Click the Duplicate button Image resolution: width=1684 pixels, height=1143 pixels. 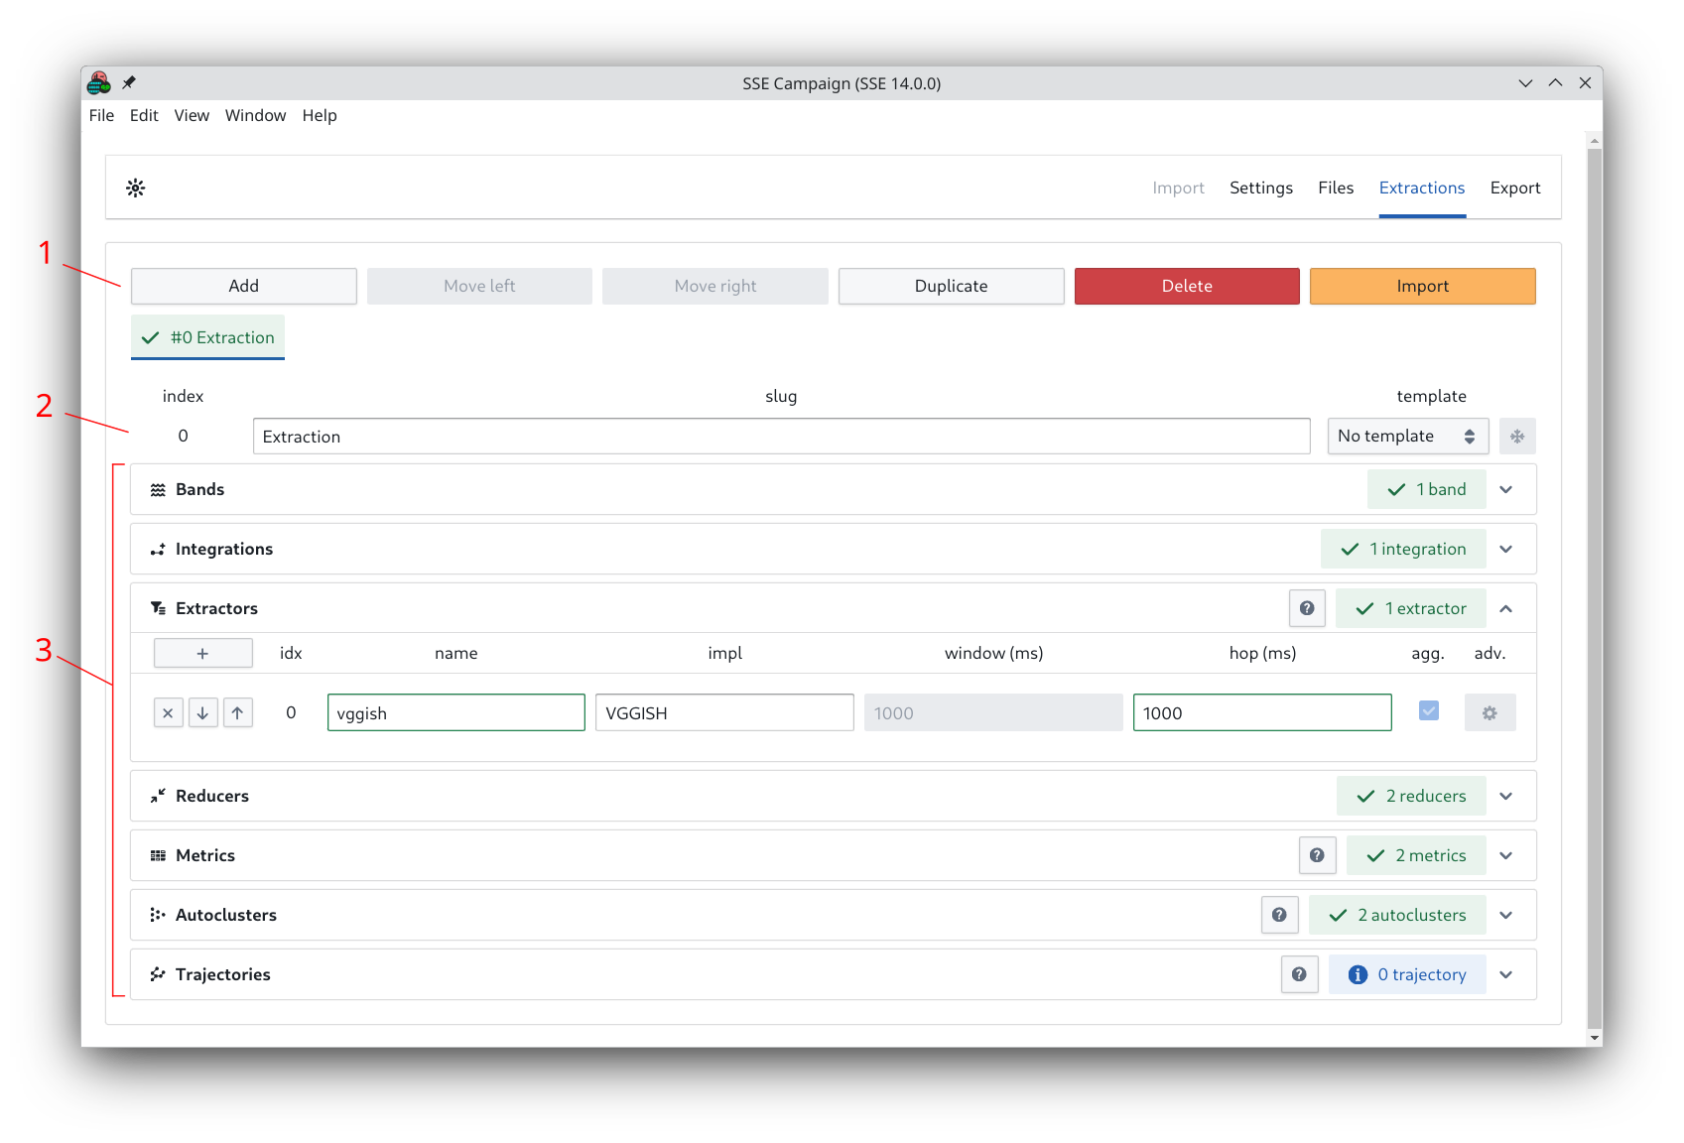point(950,286)
